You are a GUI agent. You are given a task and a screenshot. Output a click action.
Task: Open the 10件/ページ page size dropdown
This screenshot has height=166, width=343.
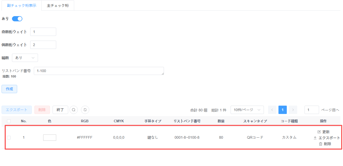[x=247, y=110]
